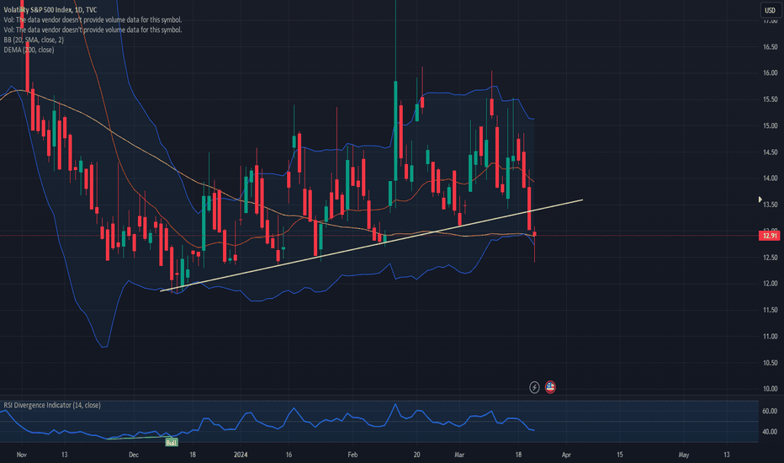This screenshot has height=463, width=784.
Task: Select the white ascending trend line
Action: tap(371, 245)
